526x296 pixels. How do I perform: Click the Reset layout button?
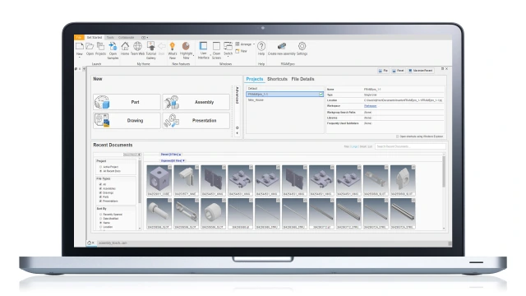(398, 71)
